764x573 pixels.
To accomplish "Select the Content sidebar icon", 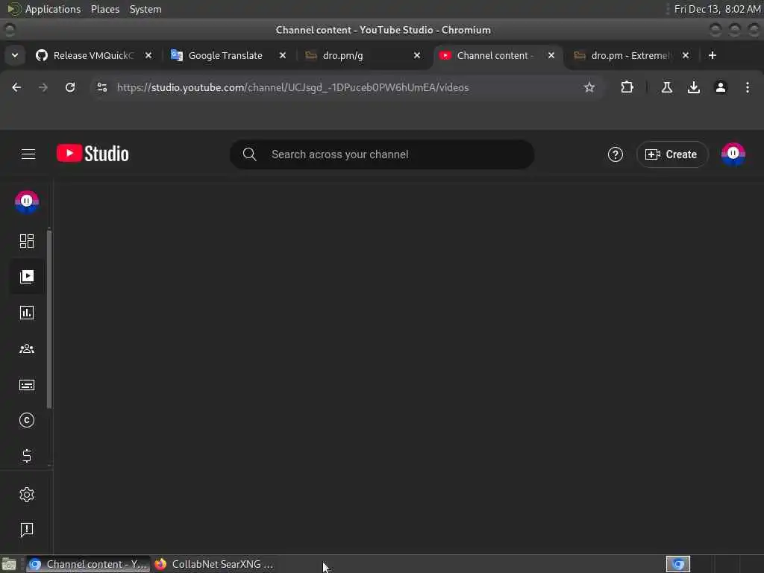I will (x=27, y=277).
